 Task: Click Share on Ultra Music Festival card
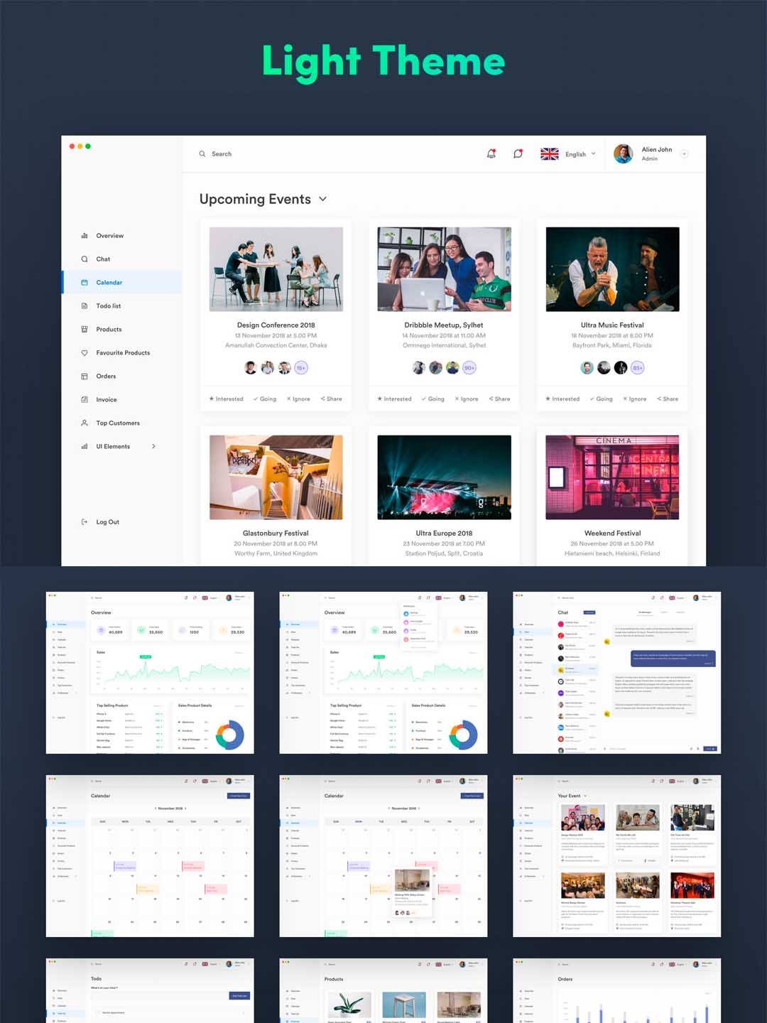[x=668, y=399]
